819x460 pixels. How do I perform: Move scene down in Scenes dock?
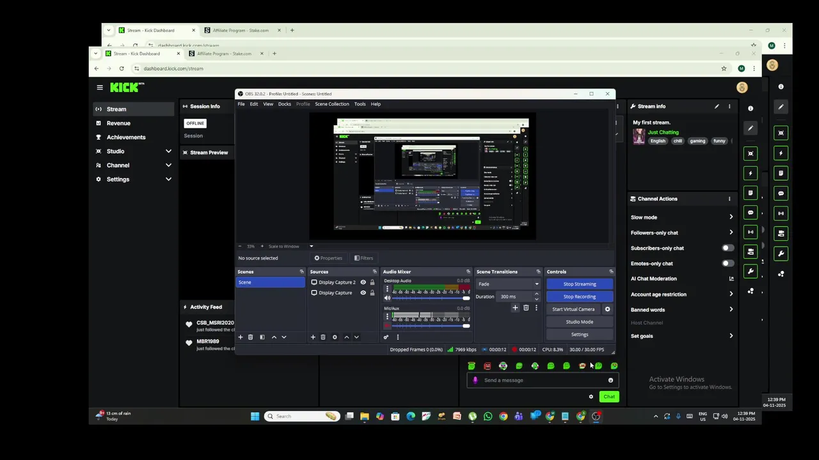pyautogui.click(x=284, y=337)
